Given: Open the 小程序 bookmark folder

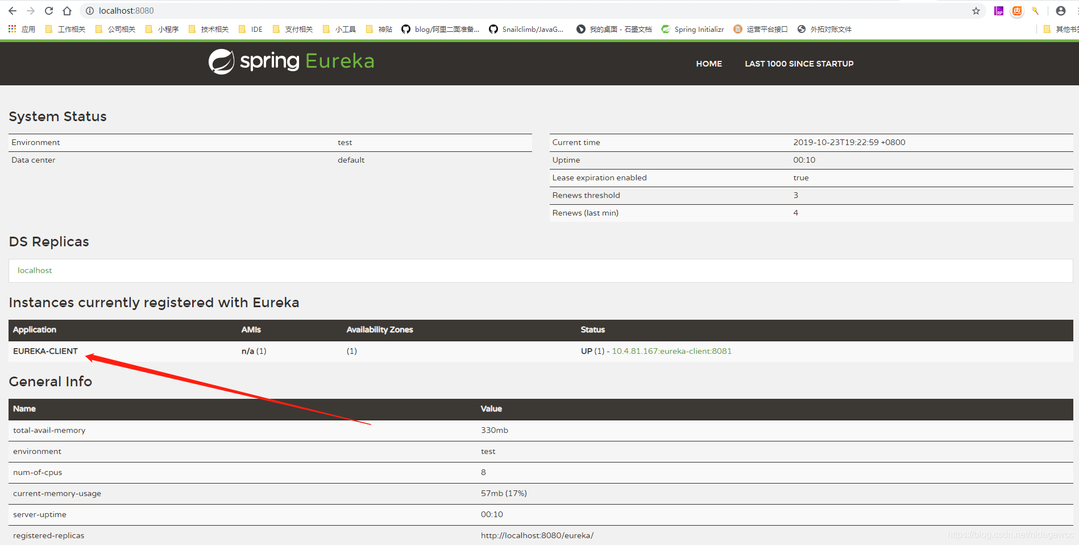Looking at the screenshot, I should pyautogui.click(x=161, y=29).
